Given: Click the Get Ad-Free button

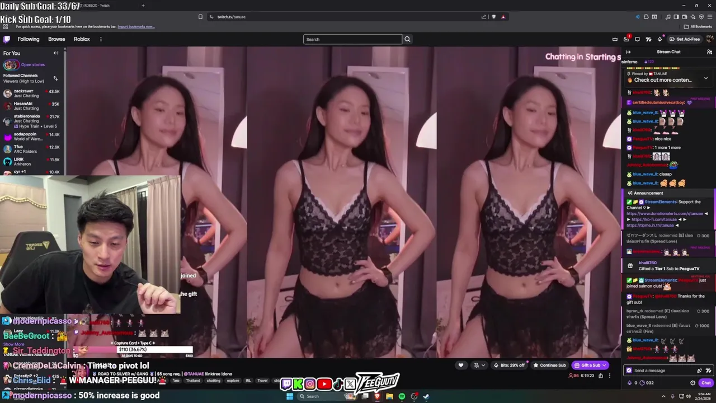Looking at the screenshot, I should [x=685, y=39].
